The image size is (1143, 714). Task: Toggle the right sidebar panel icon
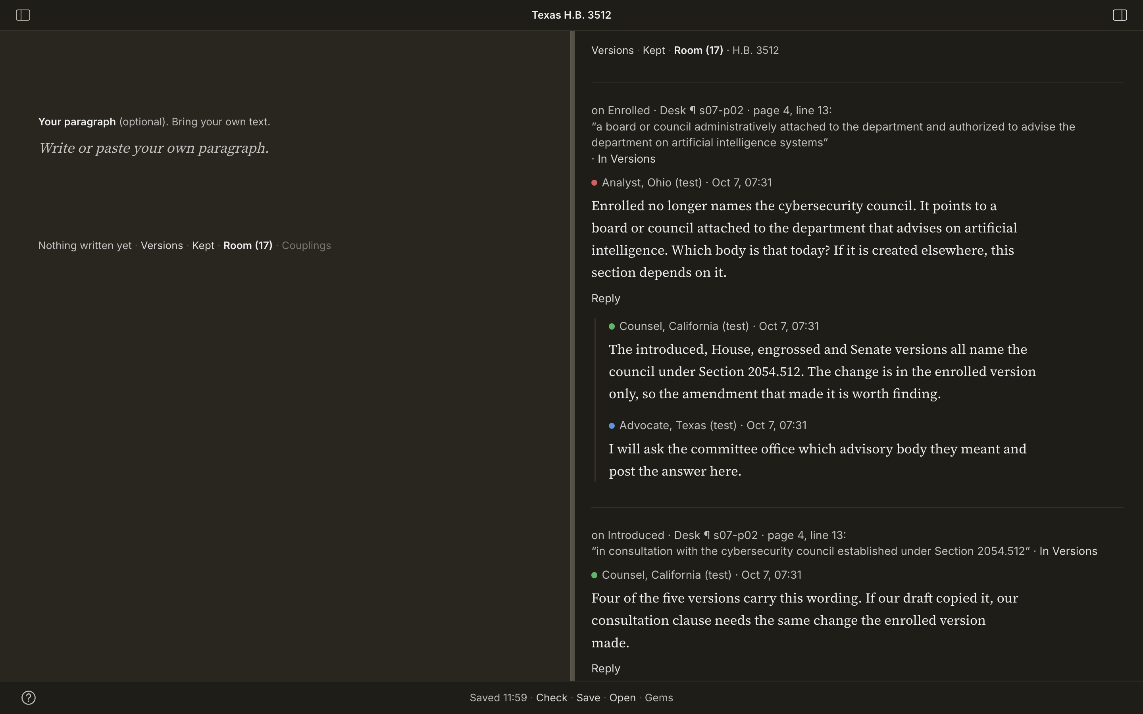[x=1120, y=15]
